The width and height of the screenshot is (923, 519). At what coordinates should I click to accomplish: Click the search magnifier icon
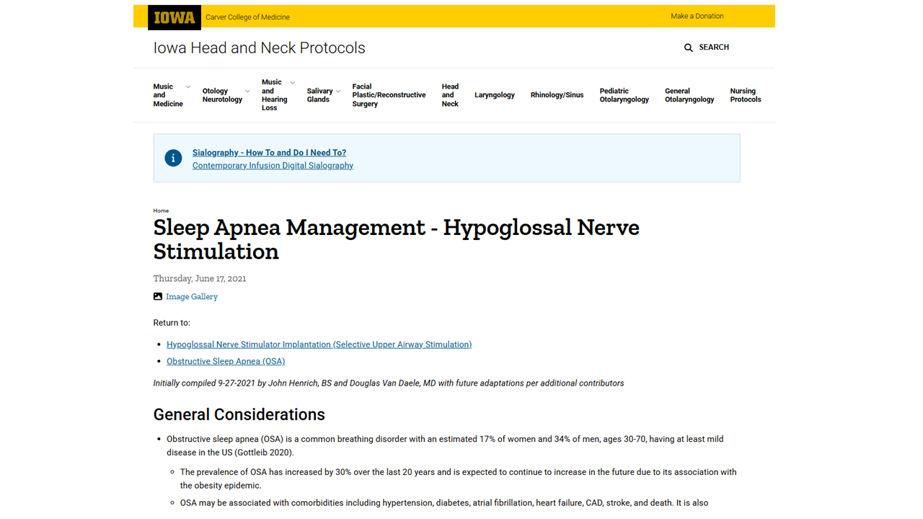[688, 48]
